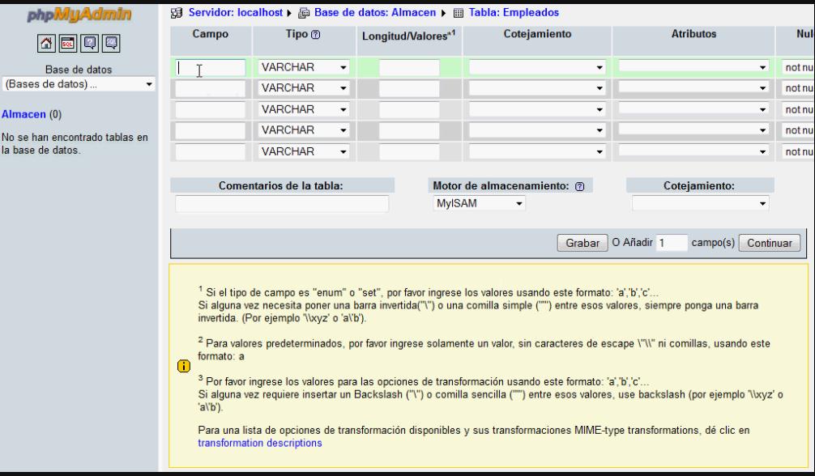Click the Comentarios de la tabla field
815x476 pixels.
click(281, 204)
